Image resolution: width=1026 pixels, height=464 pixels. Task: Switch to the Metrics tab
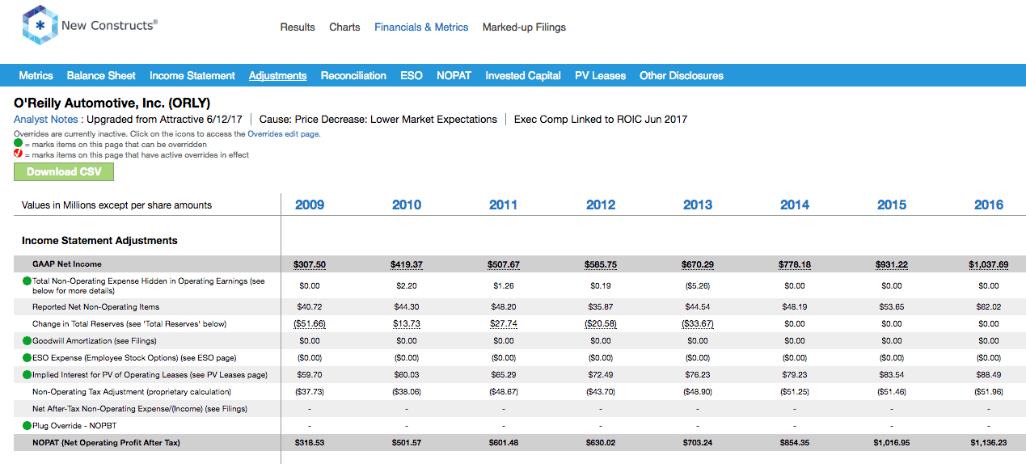tap(36, 75)
